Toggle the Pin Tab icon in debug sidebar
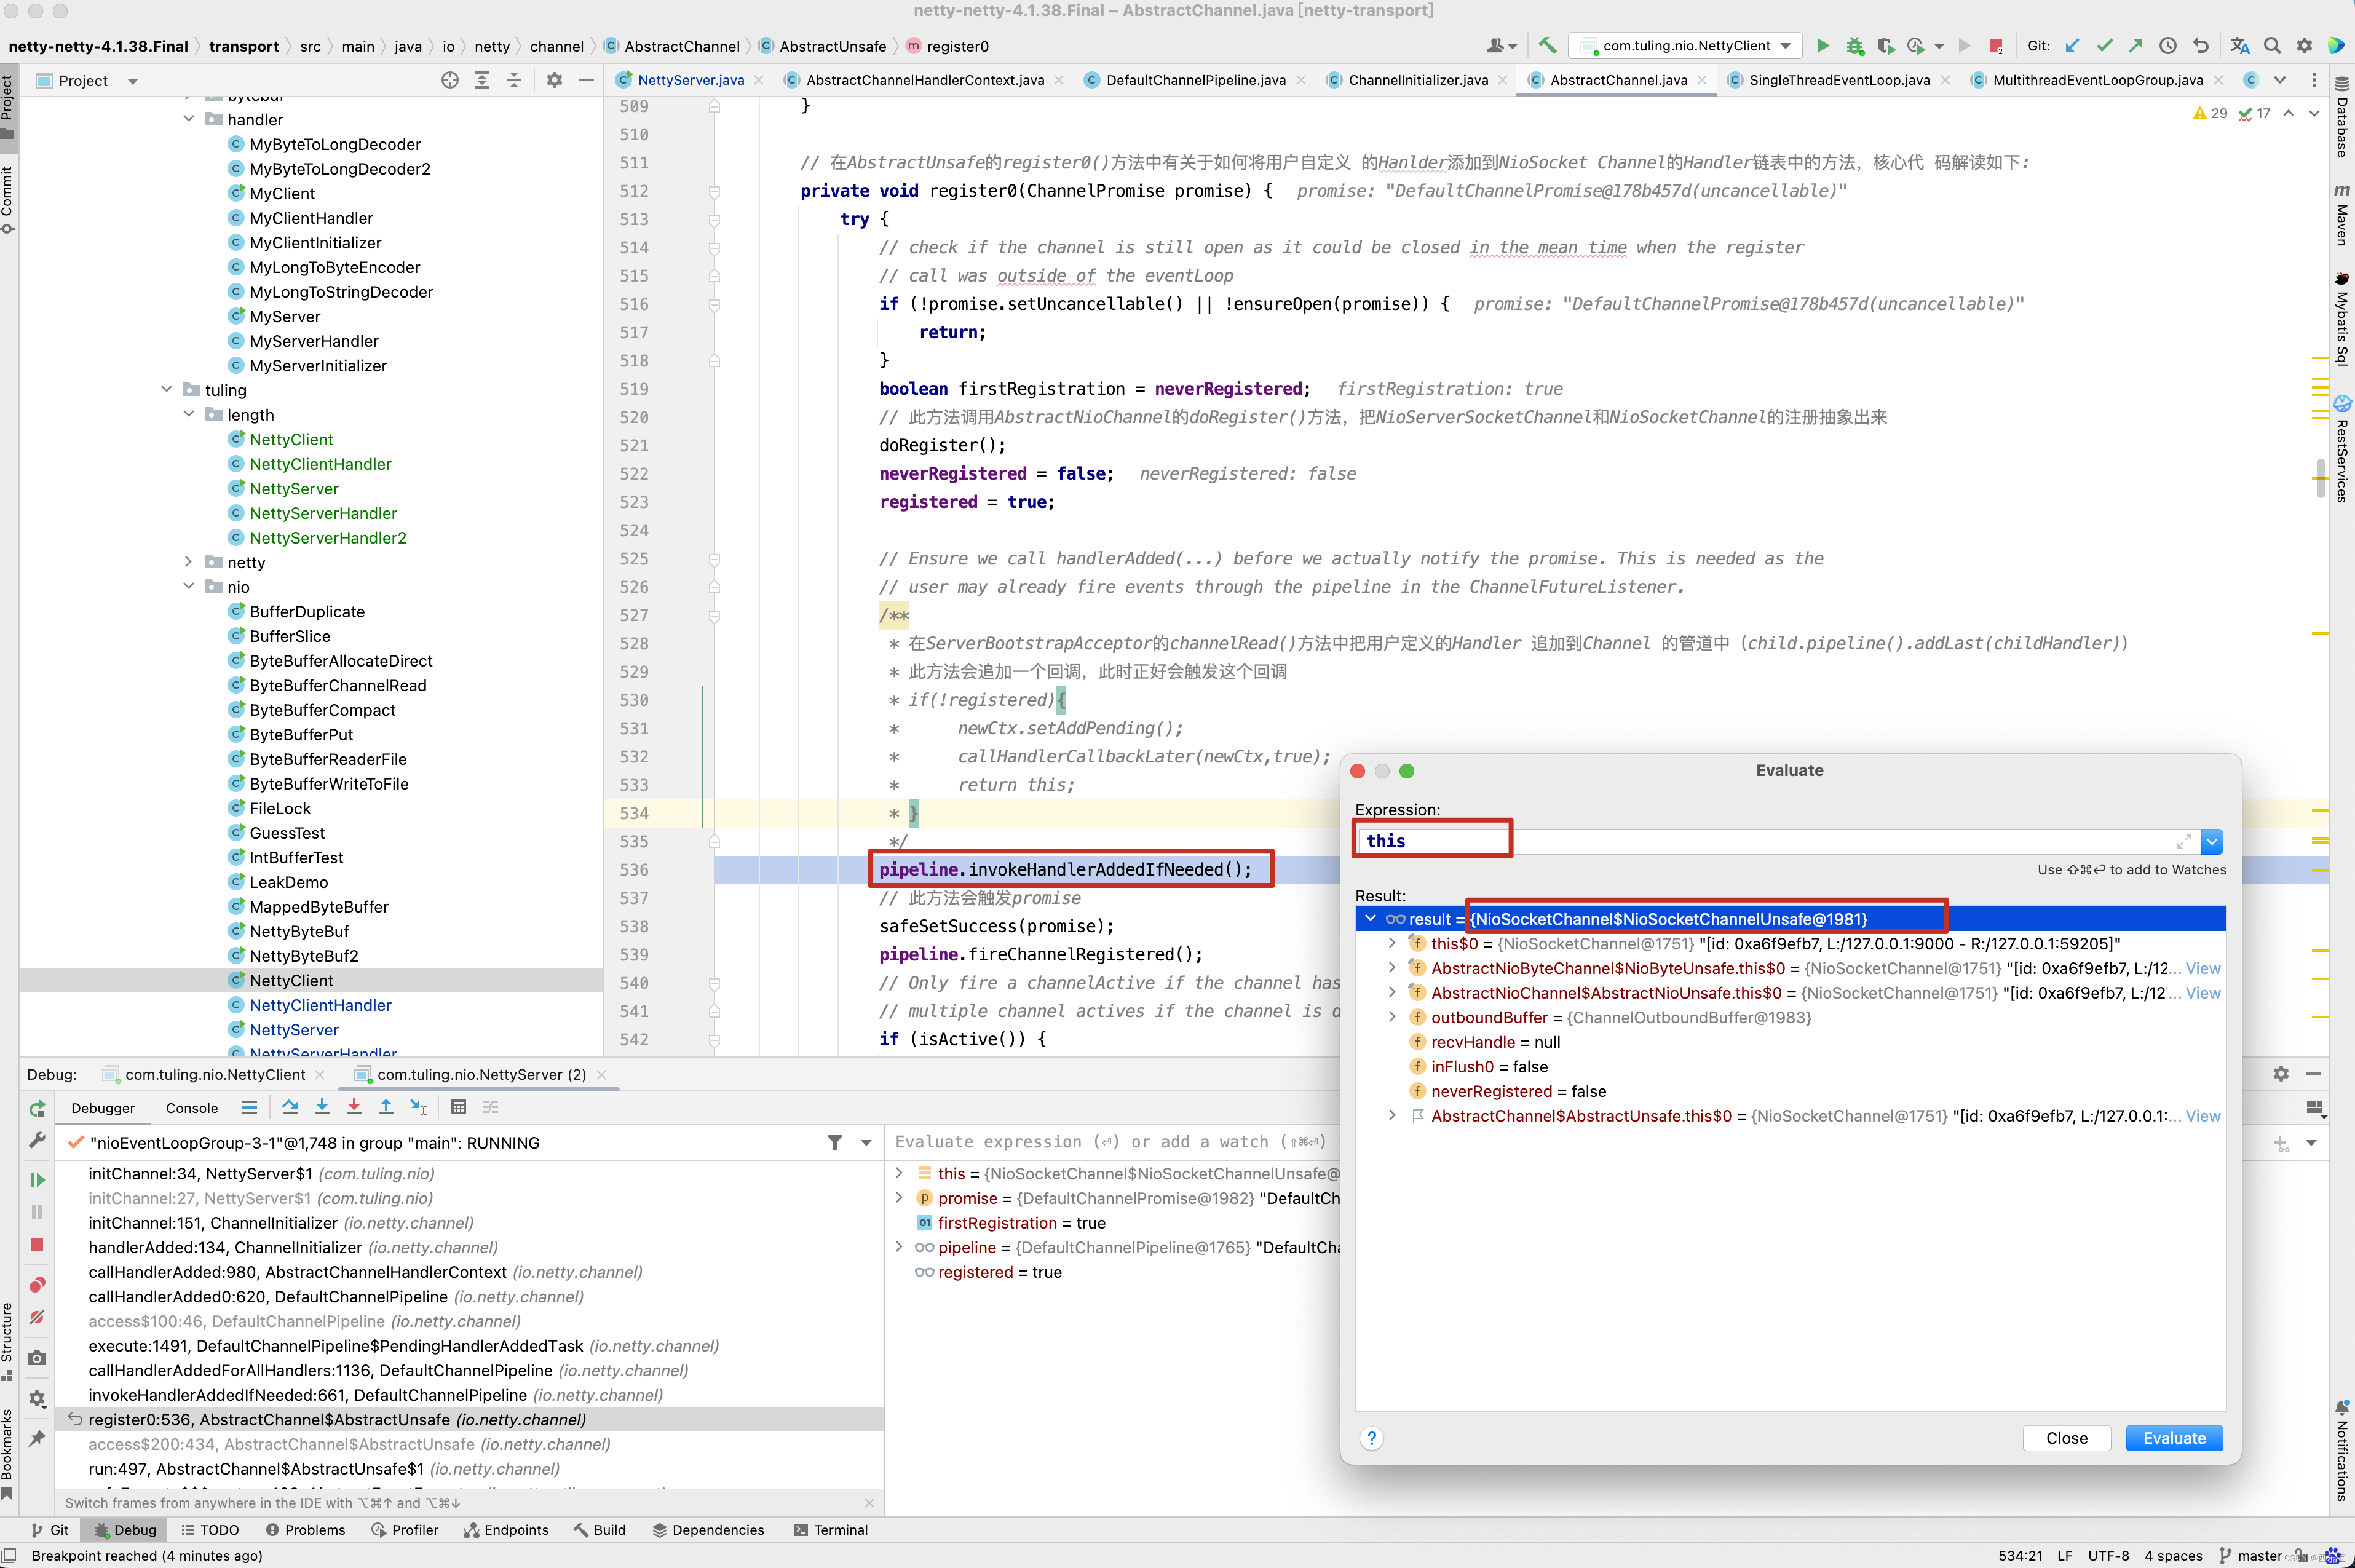The width and height of the screenshot is (2355, 1568). (37, 1438)
